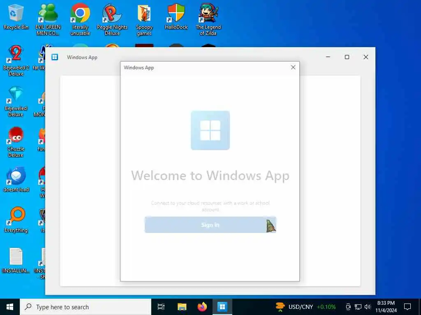Click the Meet Now tray icon
Image resolution: width=421 pixels, height=315 pixels.
(348, 307)
